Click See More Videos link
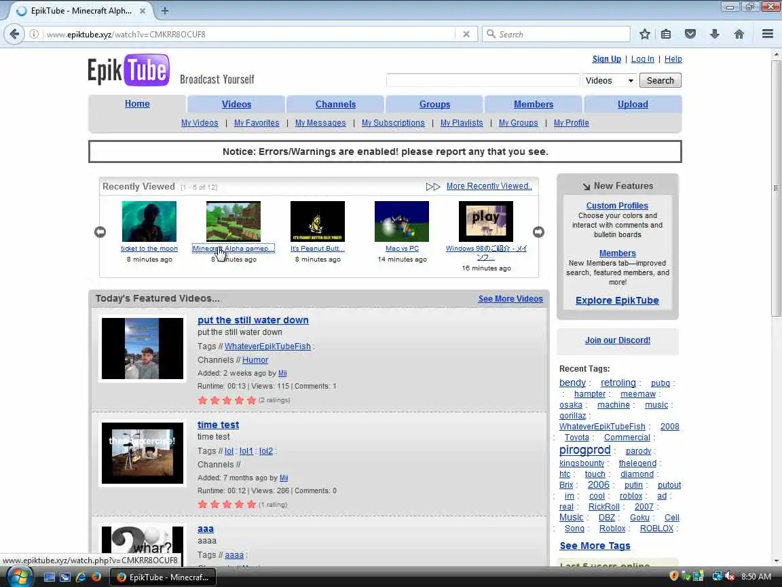Viewport: 782px width, 587px height. 510,299
